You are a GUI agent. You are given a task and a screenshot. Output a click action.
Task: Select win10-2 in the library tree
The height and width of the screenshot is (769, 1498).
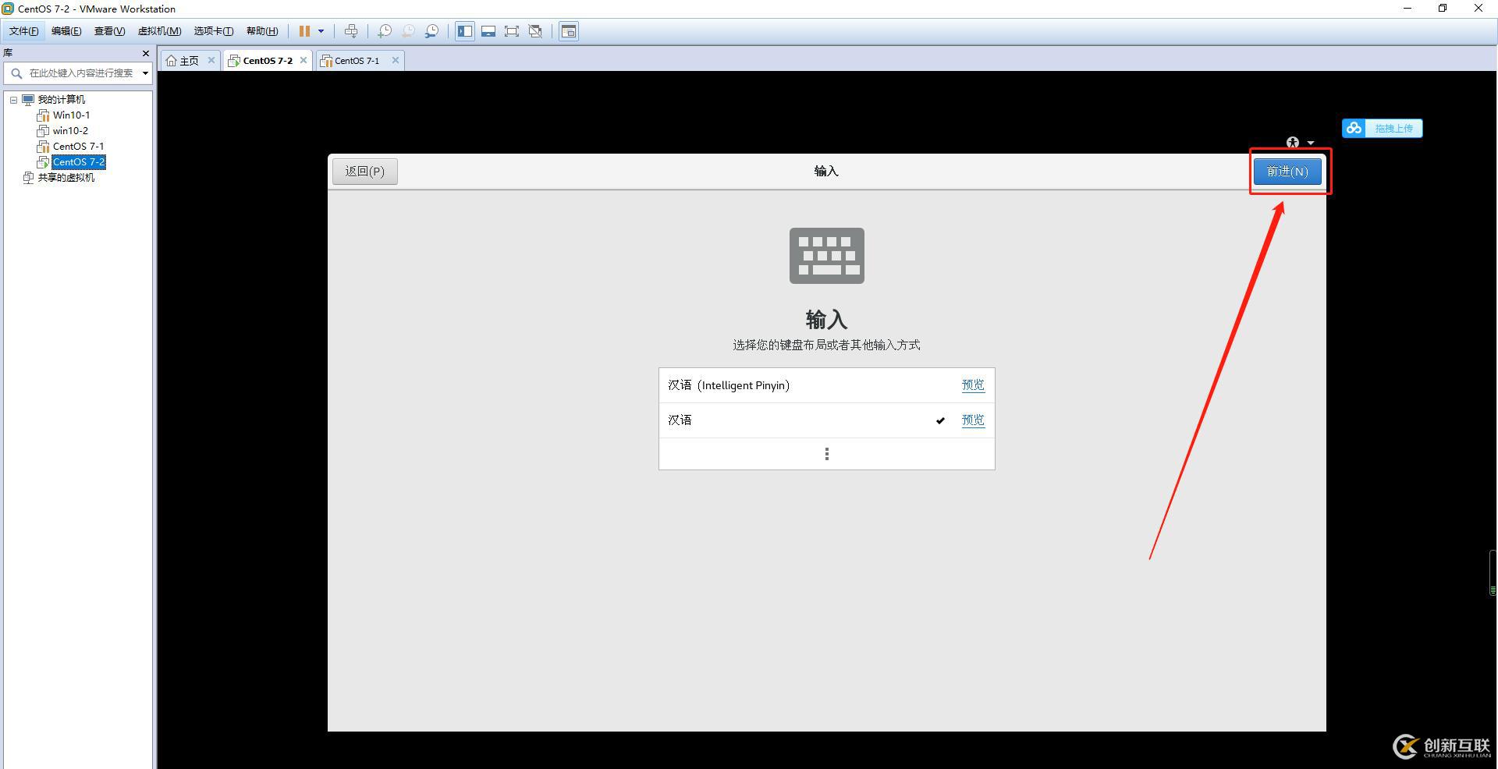coord(70,131)
